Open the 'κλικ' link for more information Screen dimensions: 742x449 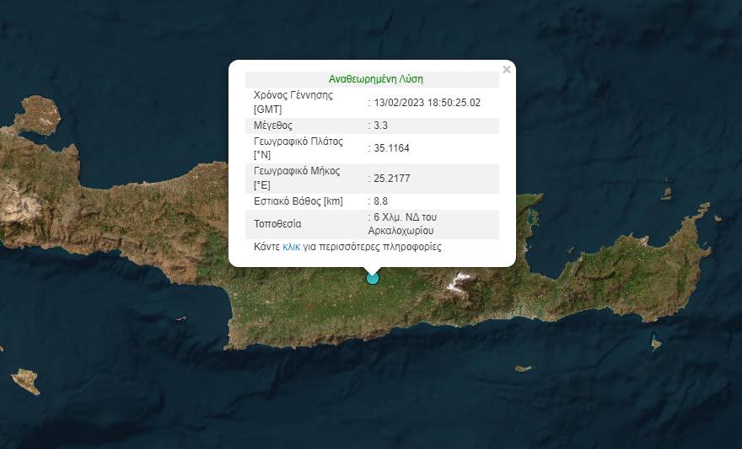292,248
